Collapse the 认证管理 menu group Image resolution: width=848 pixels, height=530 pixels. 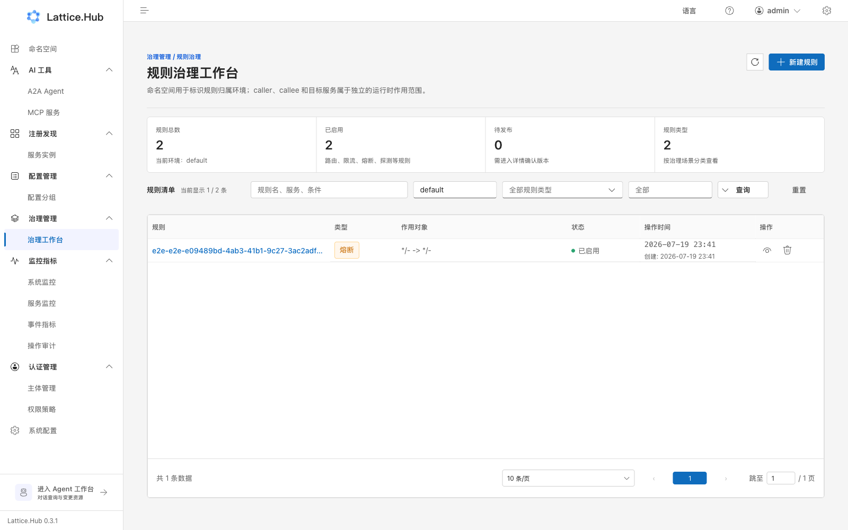pyautogui.click(x=109, y=367)
